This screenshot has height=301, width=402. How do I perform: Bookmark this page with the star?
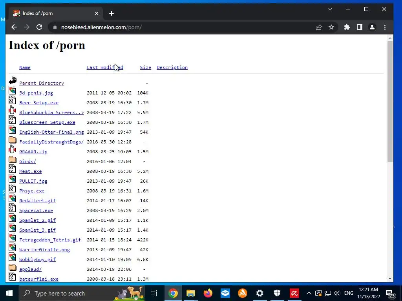coord(331,27)
